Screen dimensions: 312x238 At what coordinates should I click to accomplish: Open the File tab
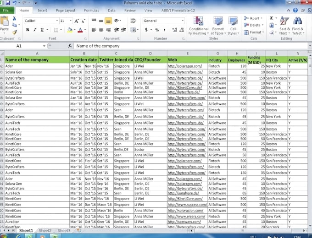pyautogui.click(x=6, y=11)
